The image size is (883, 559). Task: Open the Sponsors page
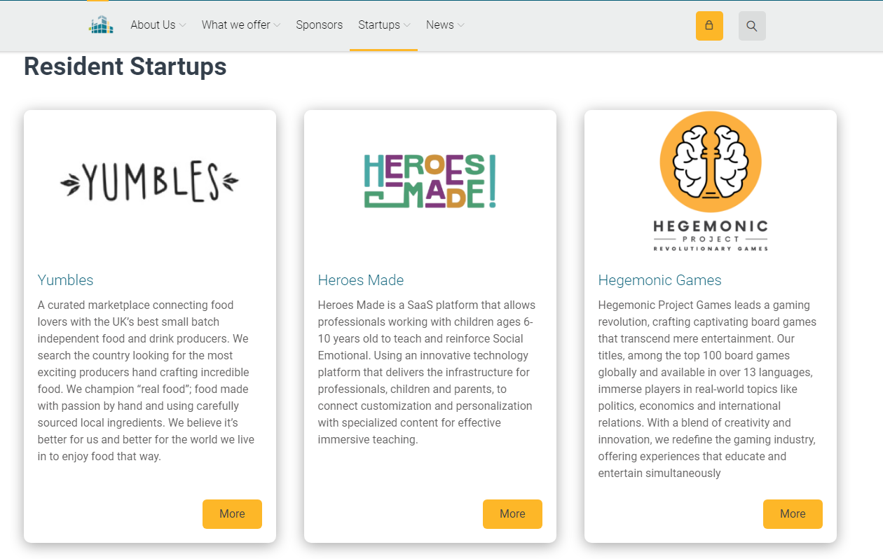(x=319, y=25)
